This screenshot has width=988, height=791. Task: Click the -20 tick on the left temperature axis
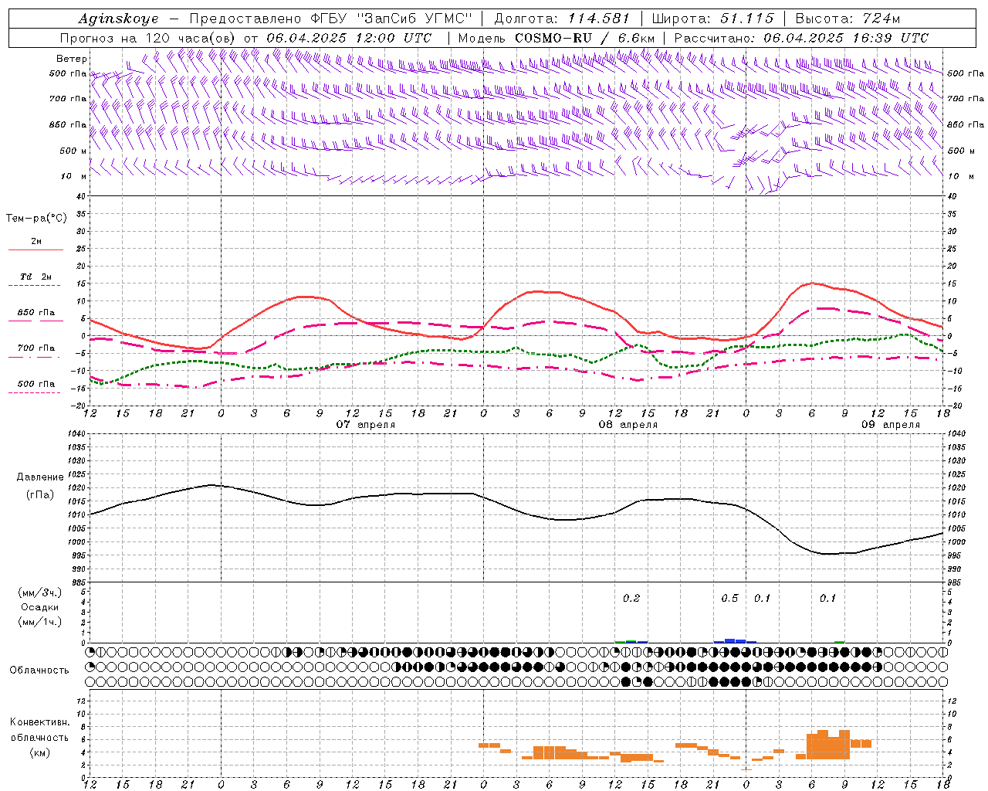point(79,406)
